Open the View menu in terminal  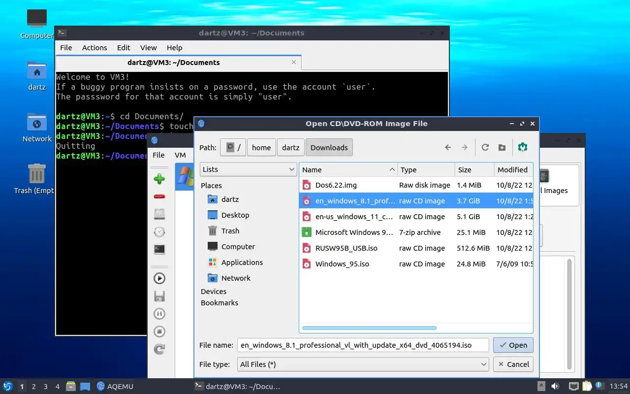click(148, 48)
